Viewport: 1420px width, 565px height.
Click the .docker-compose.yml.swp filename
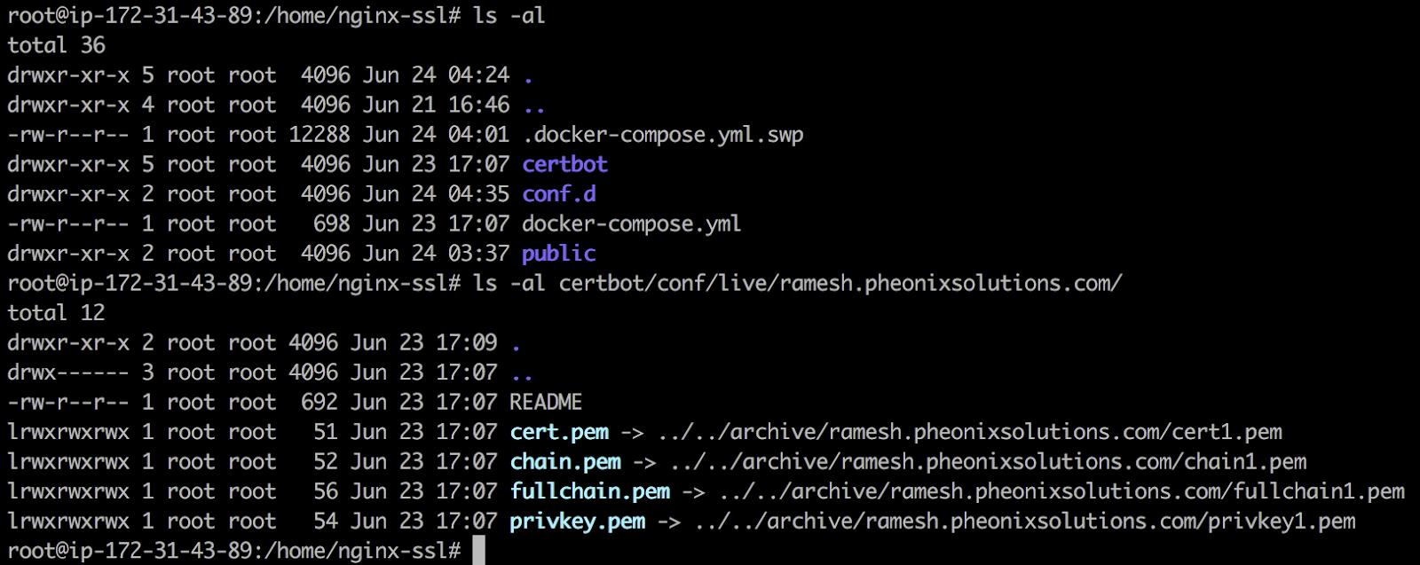coord(662,135)
